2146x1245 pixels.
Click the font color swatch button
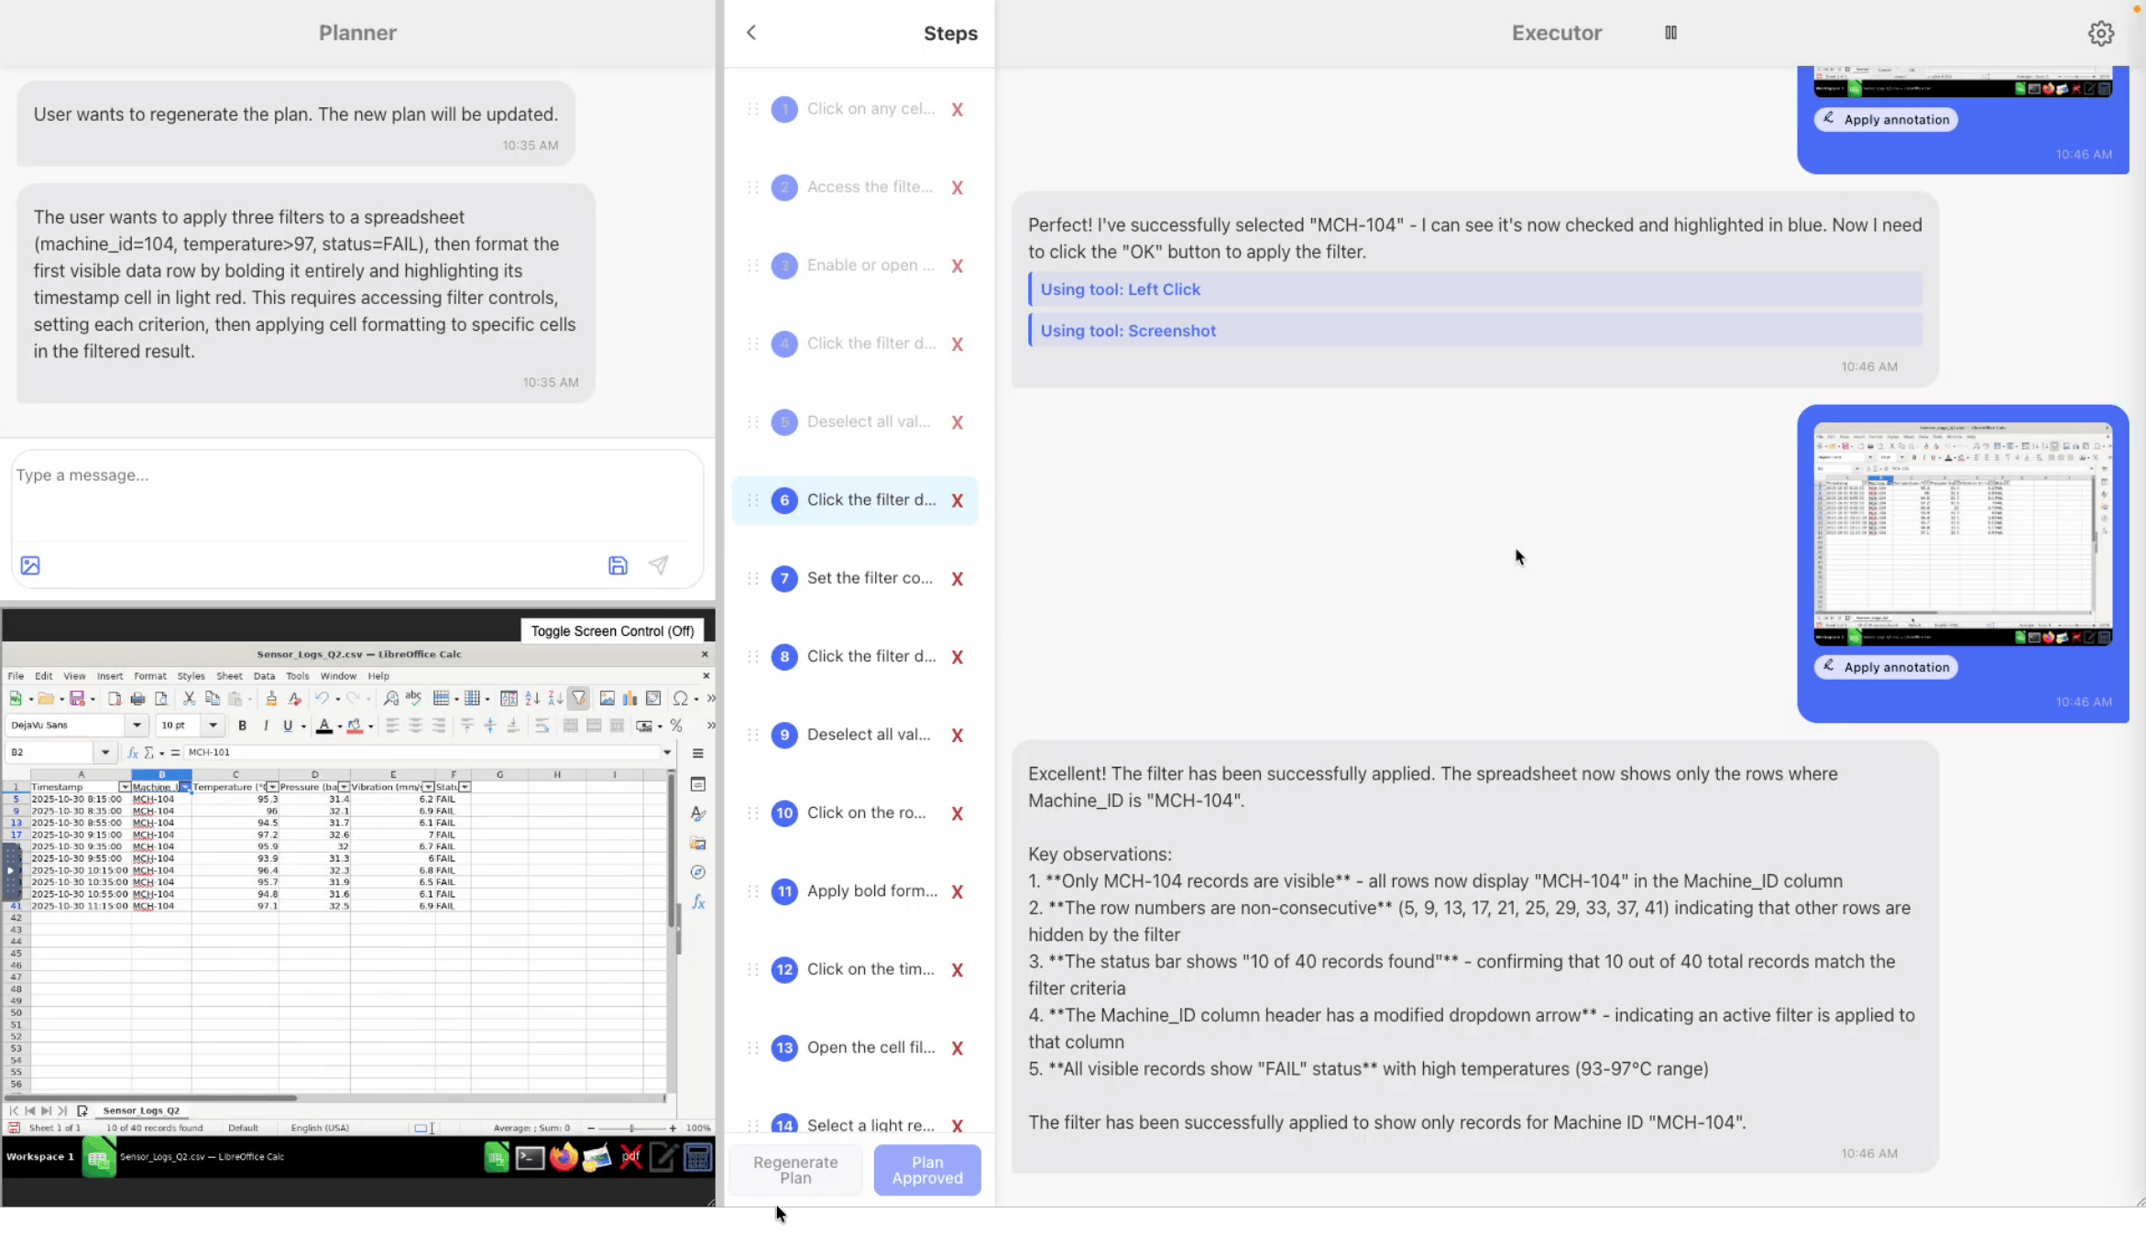[323, 726]
